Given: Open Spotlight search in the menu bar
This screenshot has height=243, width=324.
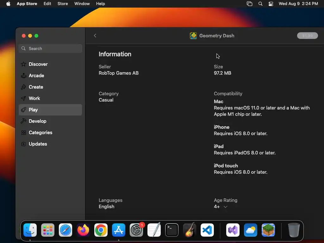Looking at the screenshot, I should (x=260, y=4).
